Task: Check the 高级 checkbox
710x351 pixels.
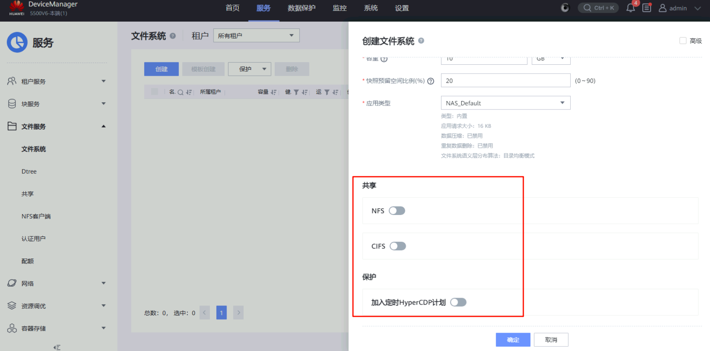Action: 683,41
